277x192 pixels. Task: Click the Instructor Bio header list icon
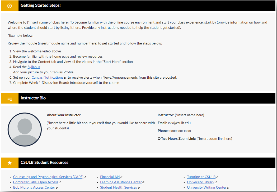(x=10, y=98)
